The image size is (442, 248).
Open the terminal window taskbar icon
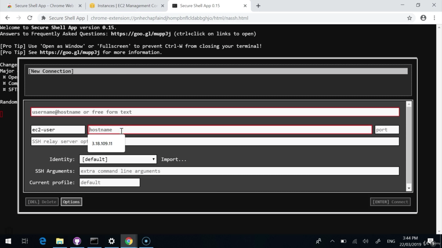pos(94,241)
